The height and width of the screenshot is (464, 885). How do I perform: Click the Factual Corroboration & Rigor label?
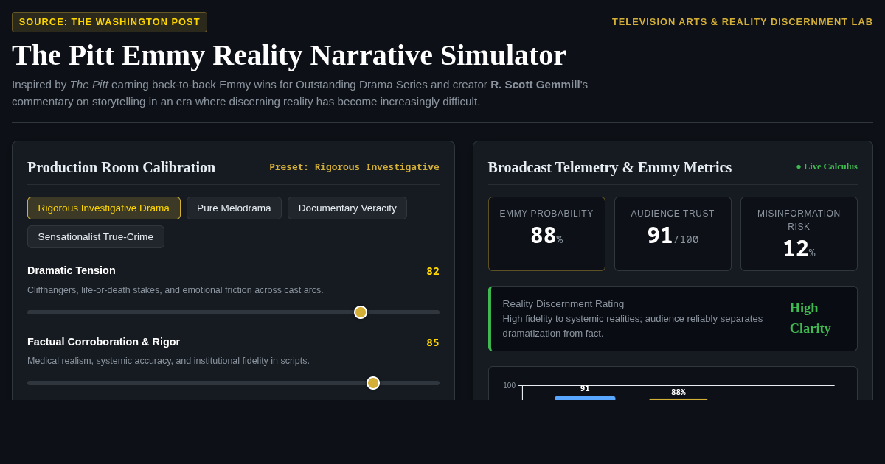(x=104, y=342)
